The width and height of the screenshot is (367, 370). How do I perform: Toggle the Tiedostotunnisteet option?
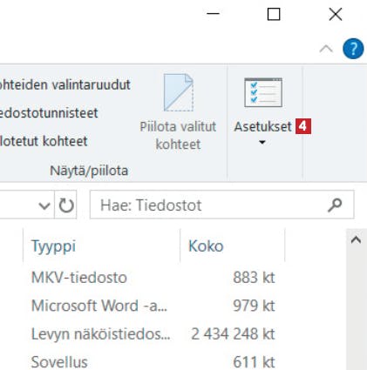[x=49, y=113]
